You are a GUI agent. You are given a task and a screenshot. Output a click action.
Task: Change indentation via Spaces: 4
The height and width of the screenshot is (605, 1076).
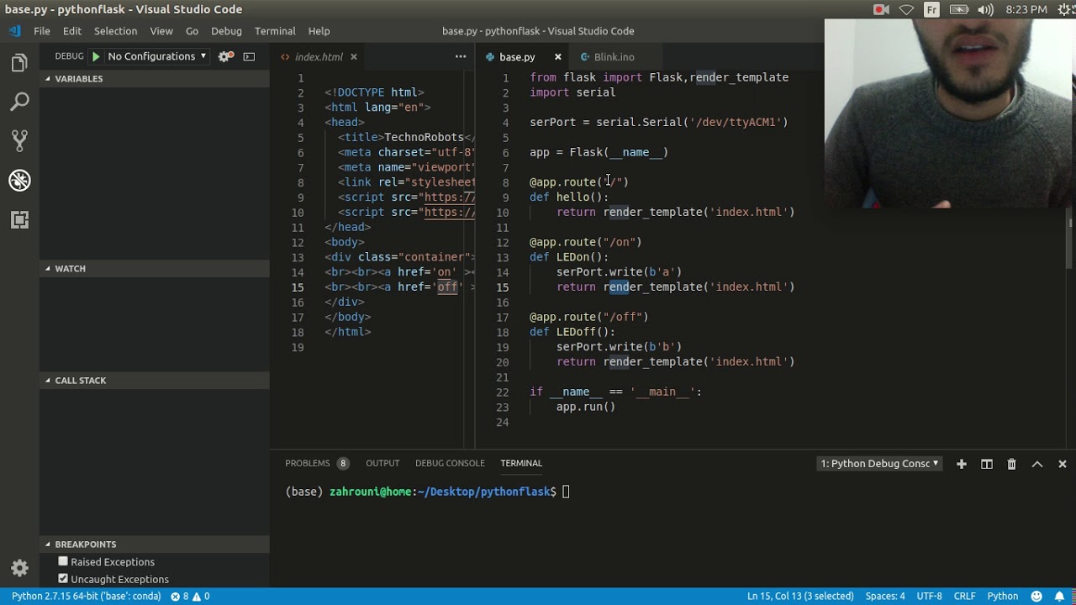click(x=885, y=597)
